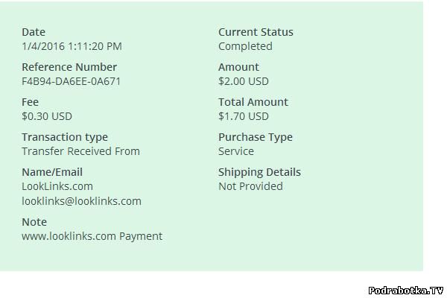Click the Transaction type heading
Viewport: 447px width, 298px height.
65,137
